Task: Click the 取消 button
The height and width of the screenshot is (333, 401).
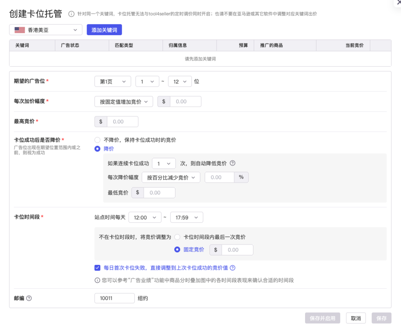Action: 356,318
